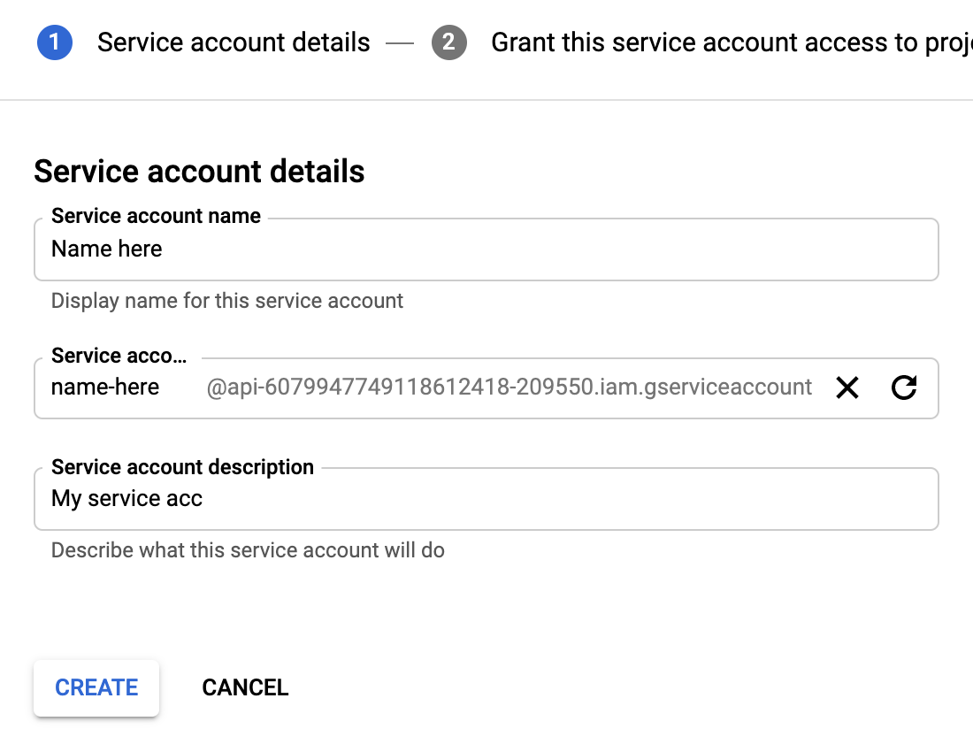Clear the service account ID with the X icon
973x752 pixels.
click(x=847, y=388)
